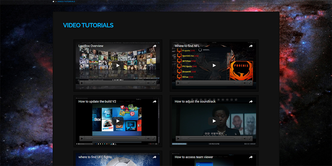Open How to adjust the soundtrack in fullscreen
The width and height of the screenshot is (332, 166).
point(250,138)
